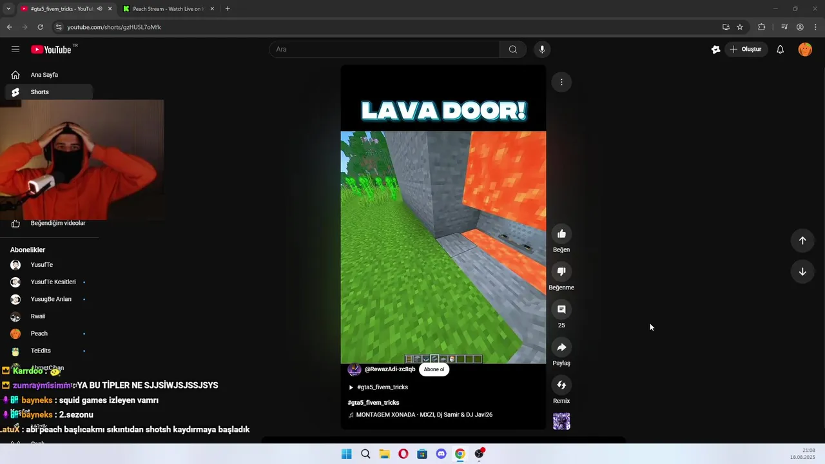Open Windows taskbar search
Viewport: 825px width, 464px height.
pyautogui.click(x=365, y=454)
